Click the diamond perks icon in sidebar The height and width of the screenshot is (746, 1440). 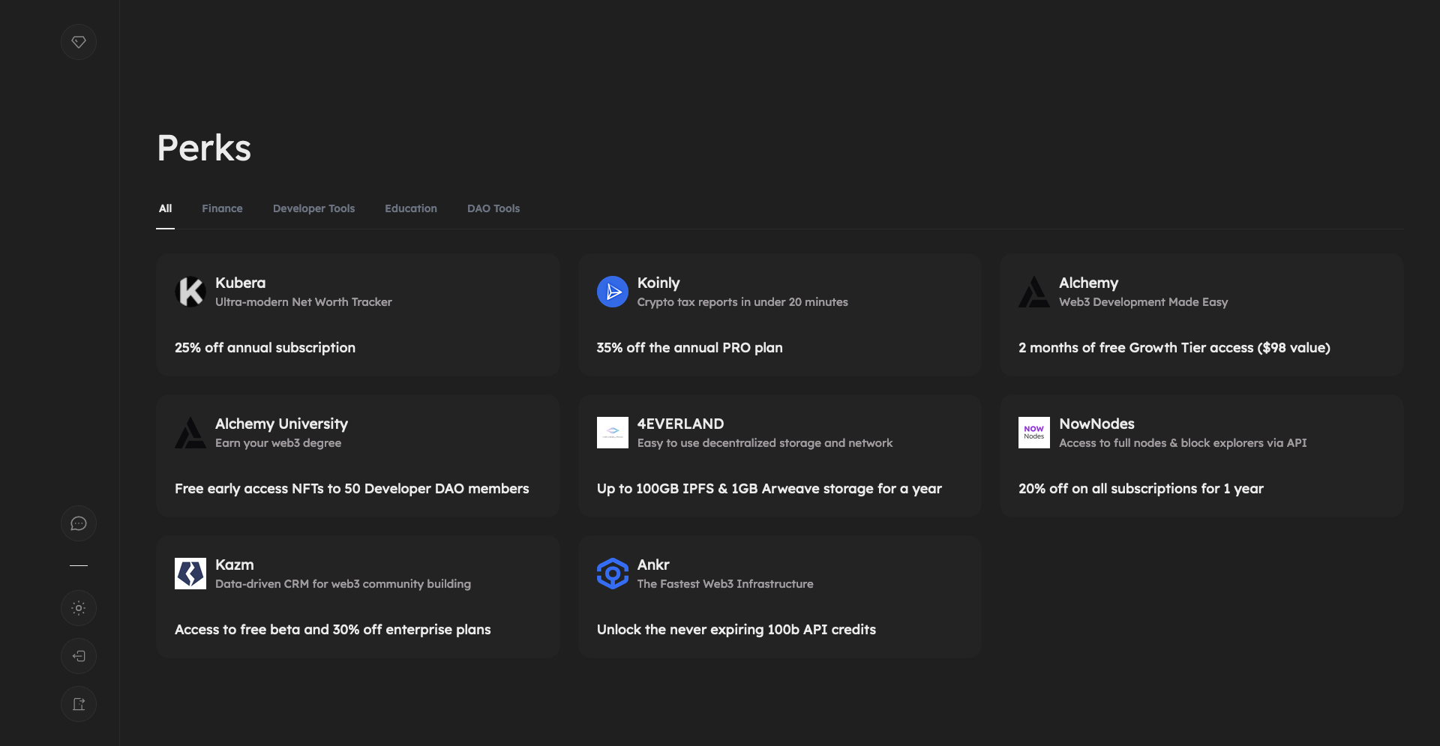point(79,42)
